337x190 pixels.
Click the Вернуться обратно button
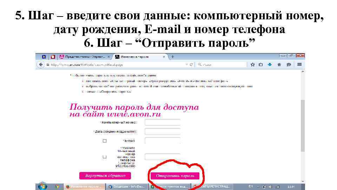pos(105,176)
